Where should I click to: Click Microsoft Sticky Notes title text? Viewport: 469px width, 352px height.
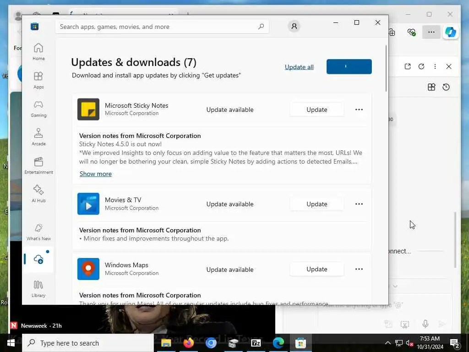pos(136,105)
